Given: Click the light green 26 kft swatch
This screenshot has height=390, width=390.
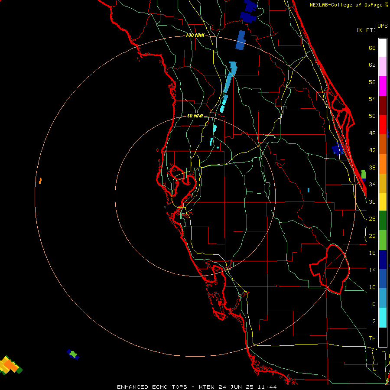Looking at the screenshot, I should 383,240.
